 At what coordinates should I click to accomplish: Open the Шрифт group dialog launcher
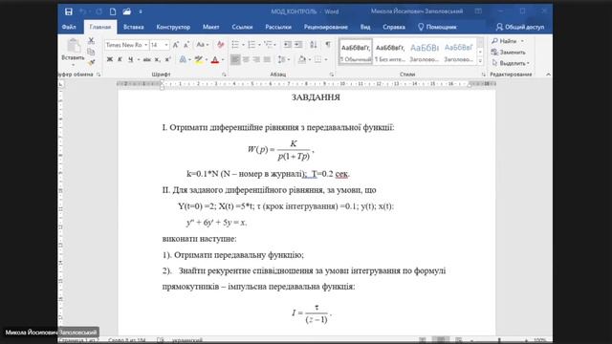pyautogui.click(x=224, y=75)
